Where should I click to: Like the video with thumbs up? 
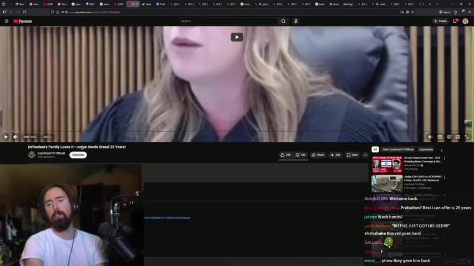tap(285, 155)
